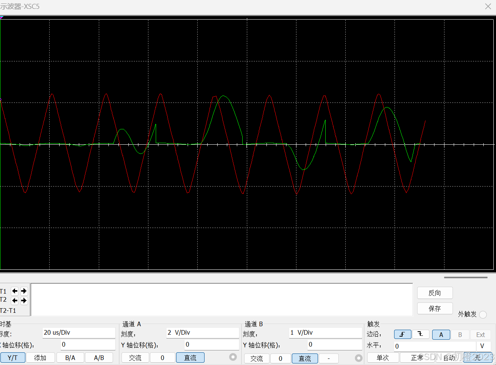Set Channel A coupling to 直流 (DC)
Image resolution: width=496 pixels, height=365 pixels.
click(x=190, y=358)
